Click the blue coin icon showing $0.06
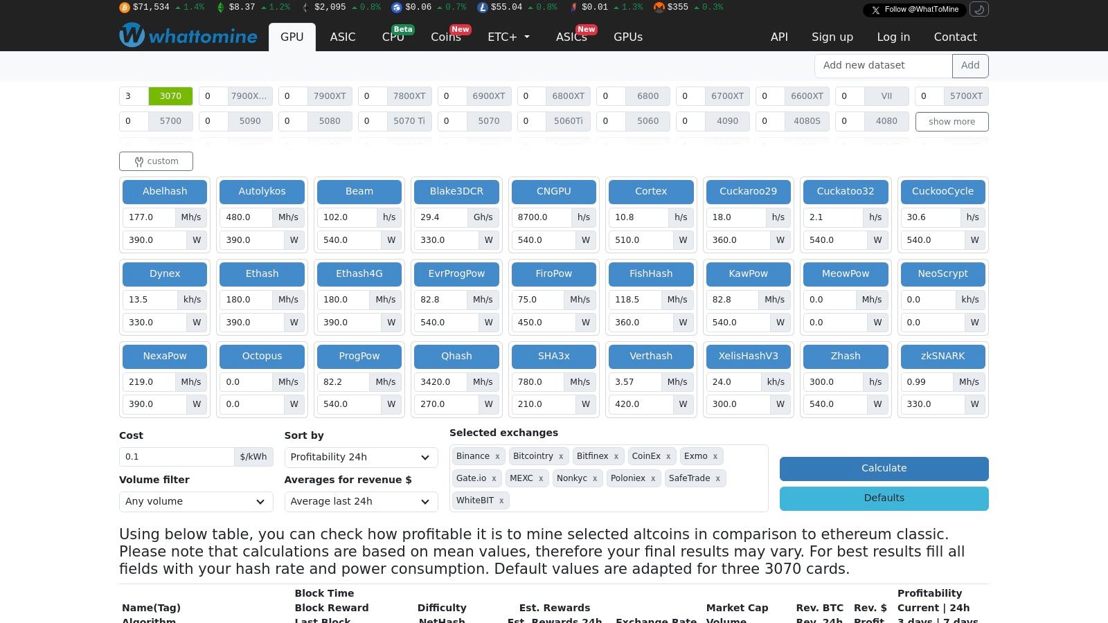Viewport: 1108px width, 623px height. tap(396, 8)
